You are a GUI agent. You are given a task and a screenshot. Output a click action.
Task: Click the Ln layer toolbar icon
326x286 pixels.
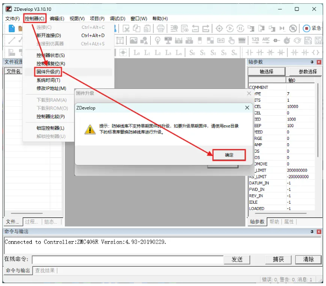click(x=179, y=52)
